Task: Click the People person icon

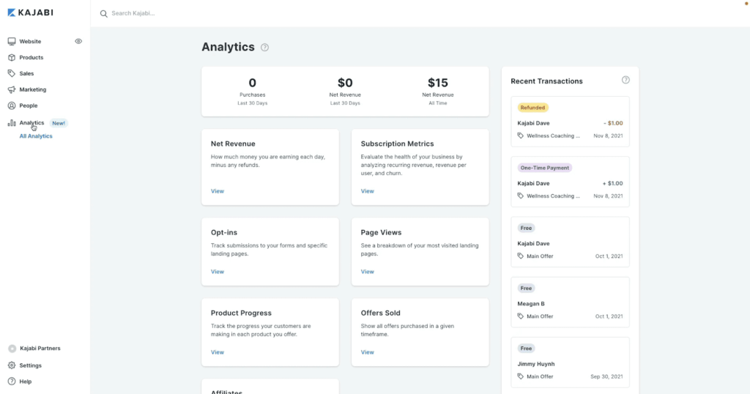Action: (12, 105)
